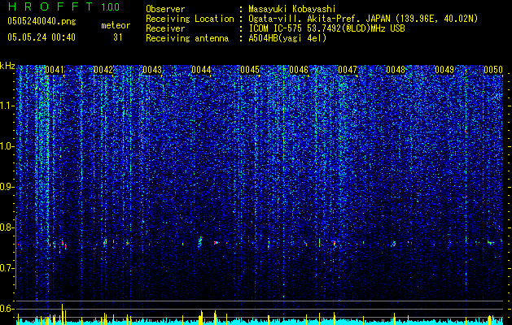Click the meteor count label
Screen dimensions: 512x325
coord(116,25)
